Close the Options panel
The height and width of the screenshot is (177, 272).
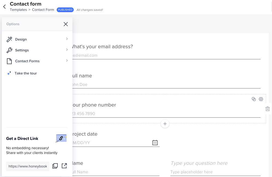pyautogui.click(x=66, y=24)
